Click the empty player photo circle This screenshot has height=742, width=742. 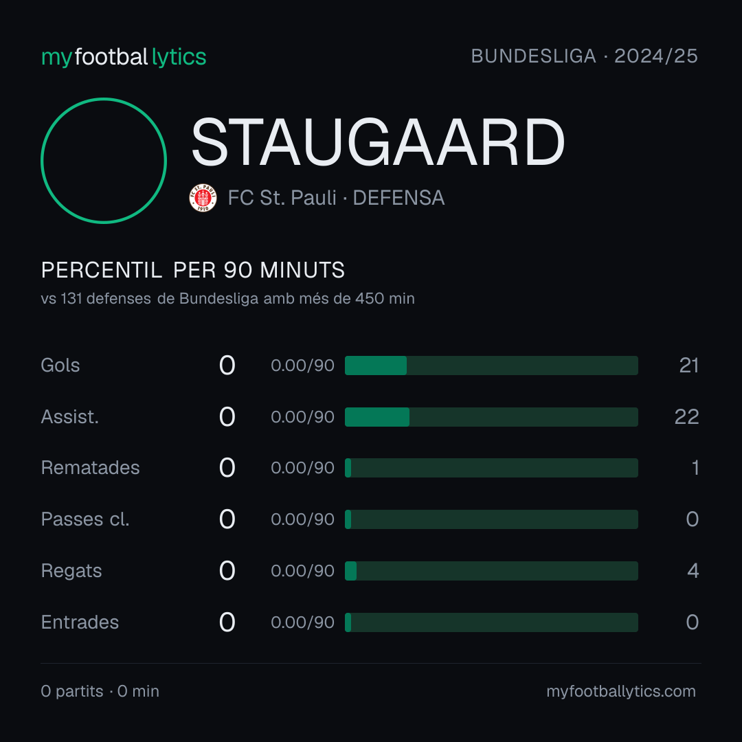click(x=104, y=160)
